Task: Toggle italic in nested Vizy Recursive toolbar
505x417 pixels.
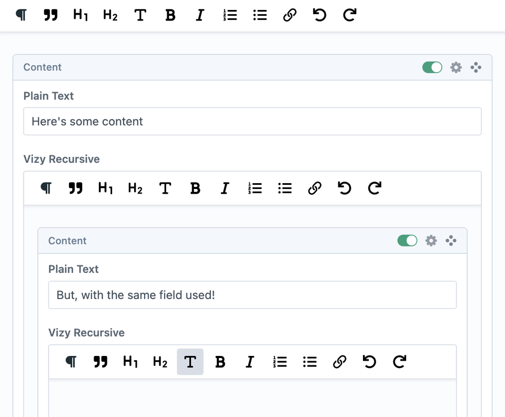Action: coord(249,362)
